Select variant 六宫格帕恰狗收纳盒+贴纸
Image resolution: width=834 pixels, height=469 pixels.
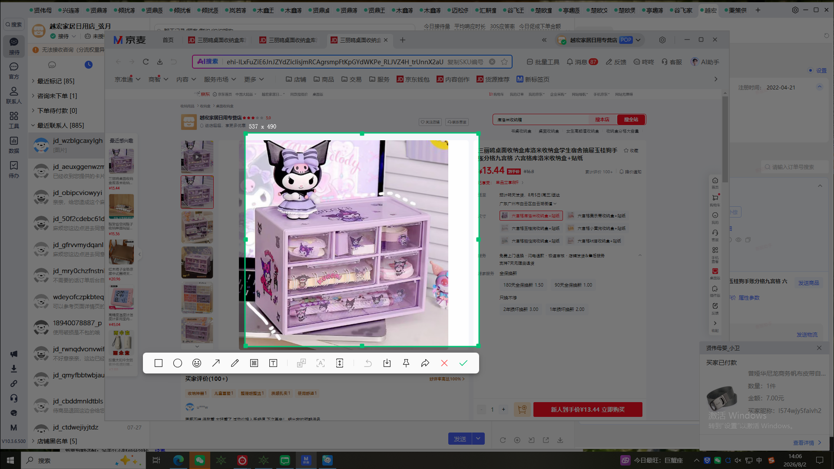pyautogui.click(x=531, y=241)
